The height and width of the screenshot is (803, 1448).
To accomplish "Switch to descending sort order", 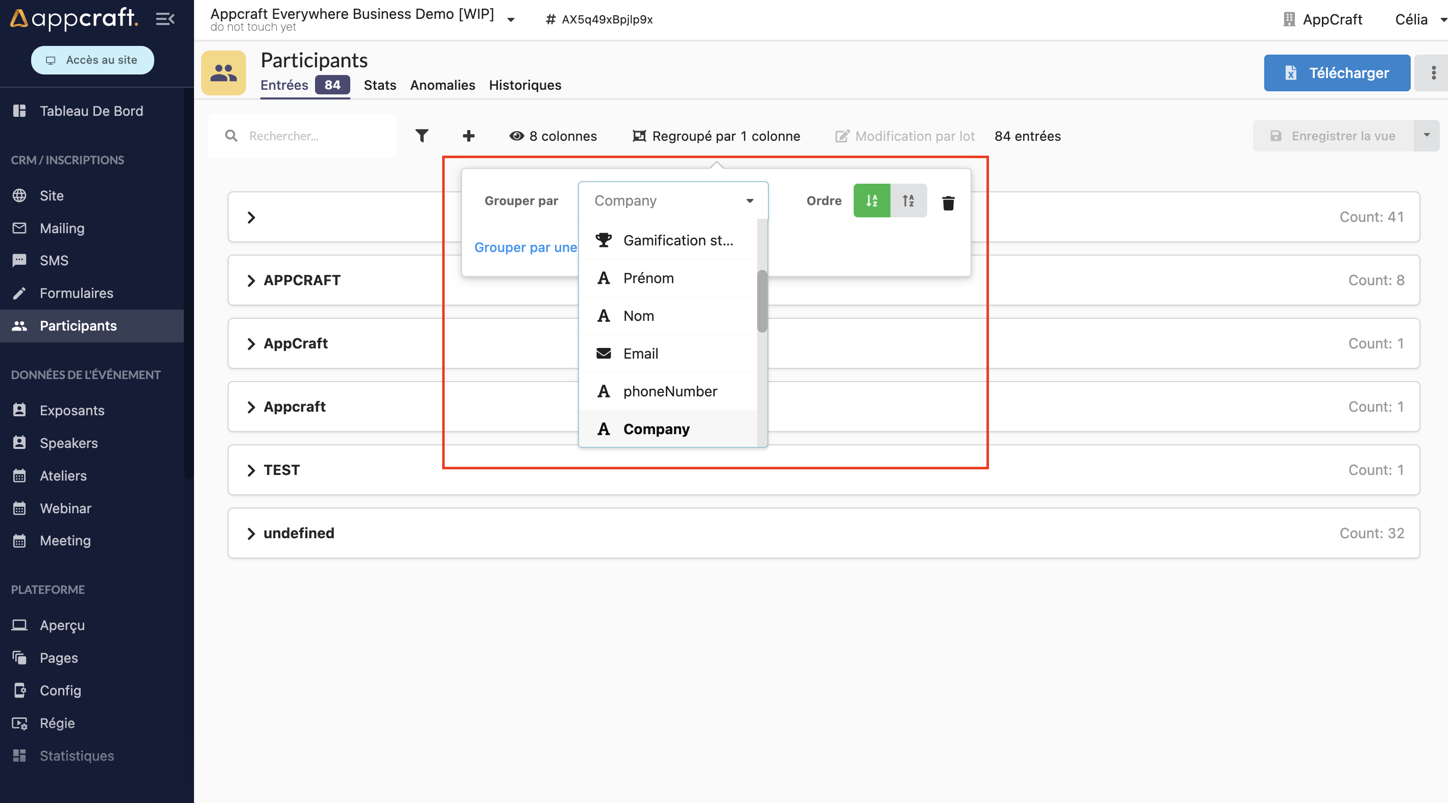I will [908, 200].
